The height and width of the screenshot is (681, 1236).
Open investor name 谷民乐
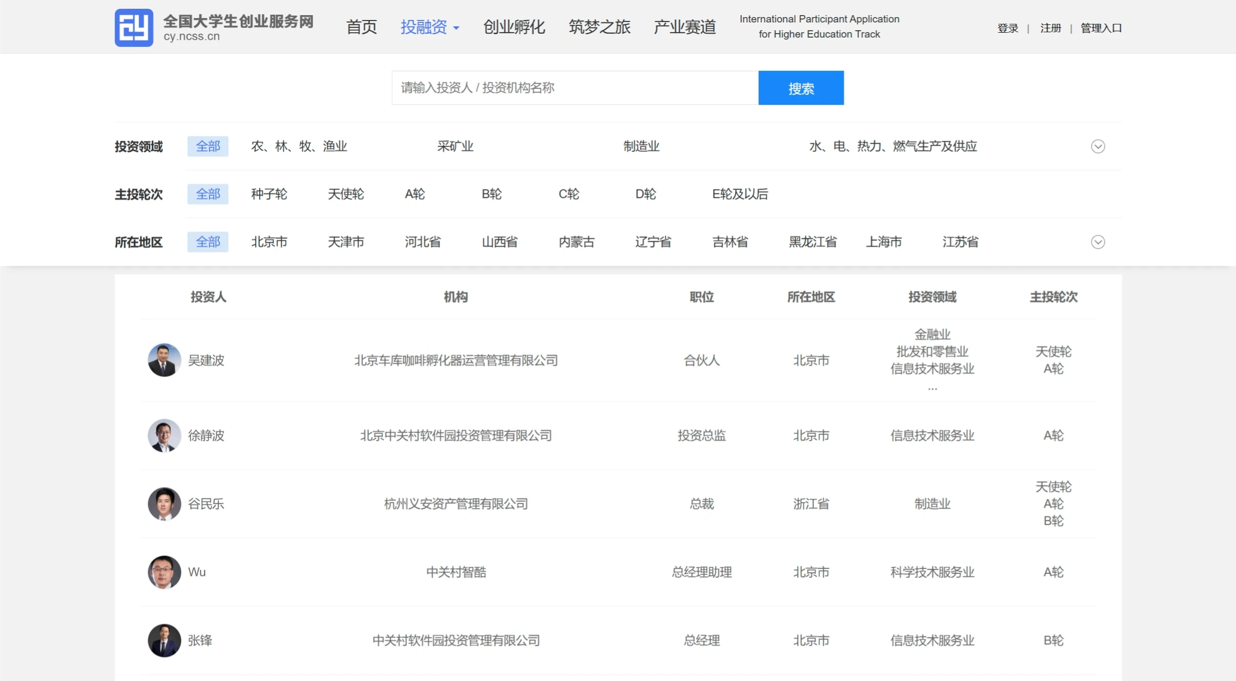coord(206,504)
